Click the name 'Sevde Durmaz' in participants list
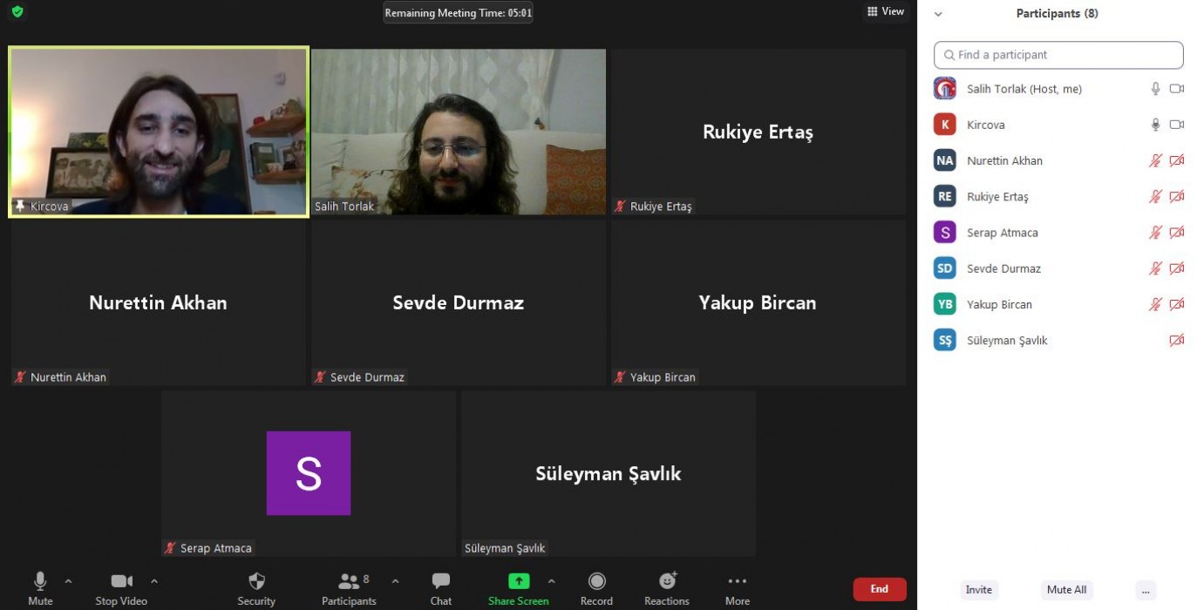Image resolution: width=1197 pixels, height=610 pixels. (x=1003, y=268)
